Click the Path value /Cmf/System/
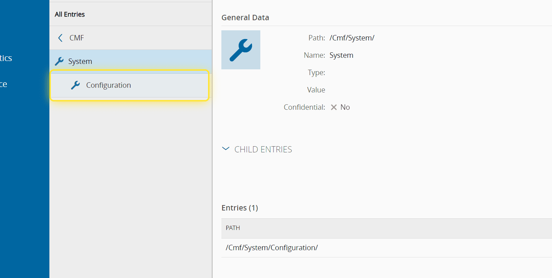Viewport: 552px width, 278px height. (352, 38)
